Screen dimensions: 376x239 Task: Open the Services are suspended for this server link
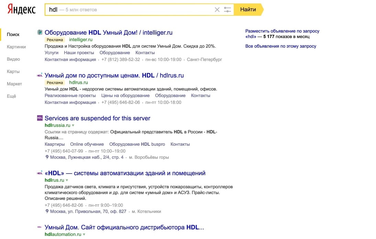coord(97,118)
